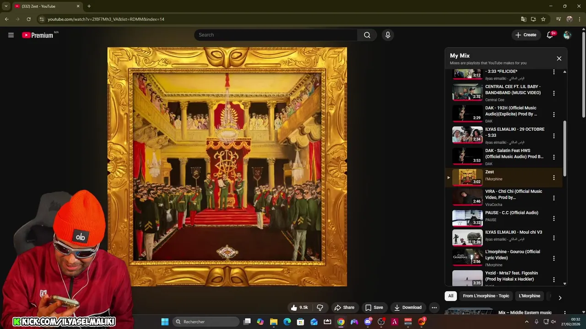Open options for 3:33 FILICIDE item

553,72
